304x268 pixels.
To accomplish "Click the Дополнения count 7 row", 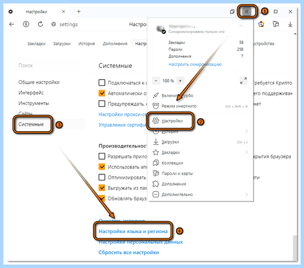I will pos(206,56).
